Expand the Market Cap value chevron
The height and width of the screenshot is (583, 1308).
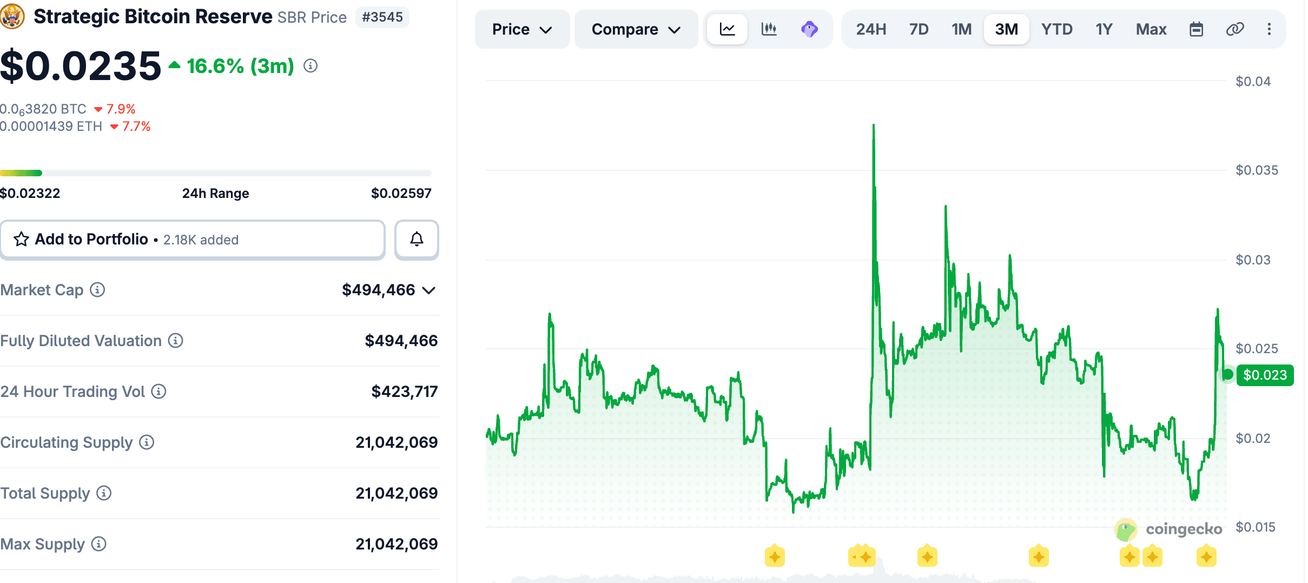click(x=429, y=291)
